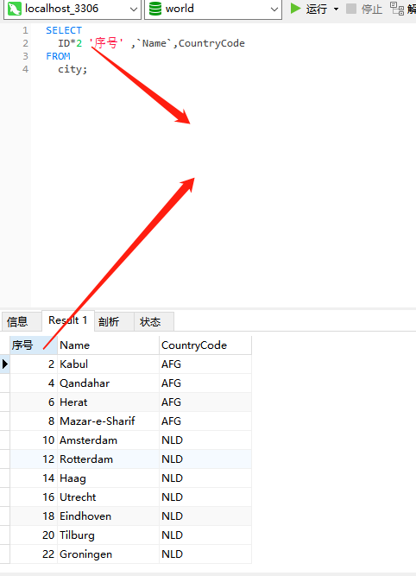The image size is (416, 576).
Task: Select the Eindhoven cell
Action: pos(108,516)
